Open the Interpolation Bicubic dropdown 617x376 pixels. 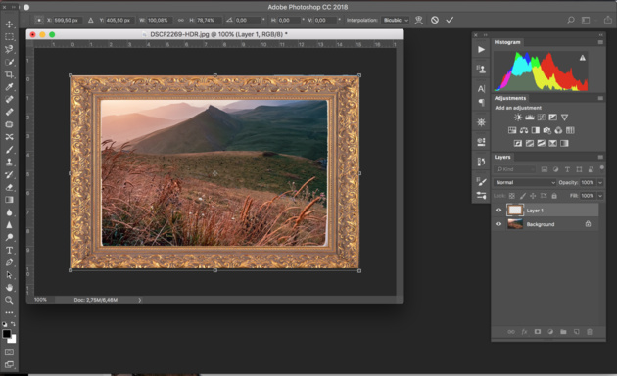(396, 20)
